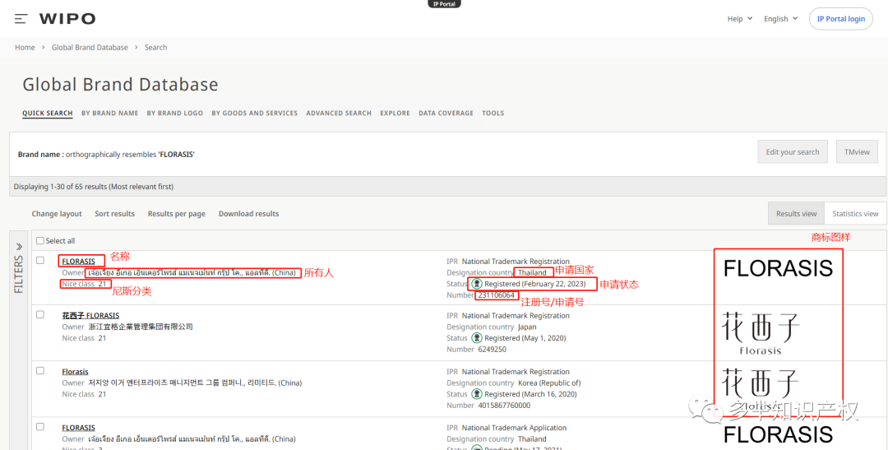Open the English language dropdown
Viewport: 888px width, 450px height.
click(x=779, y=19)
